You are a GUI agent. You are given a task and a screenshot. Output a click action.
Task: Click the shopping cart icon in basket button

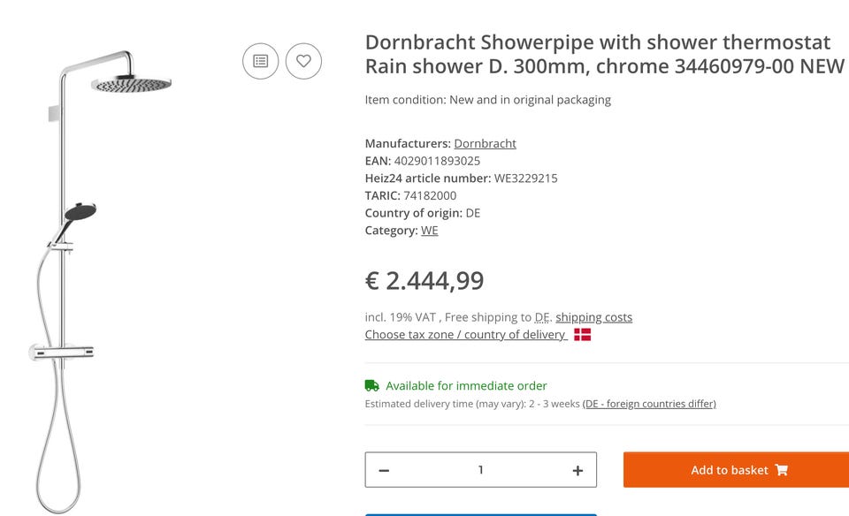point(781,470)
